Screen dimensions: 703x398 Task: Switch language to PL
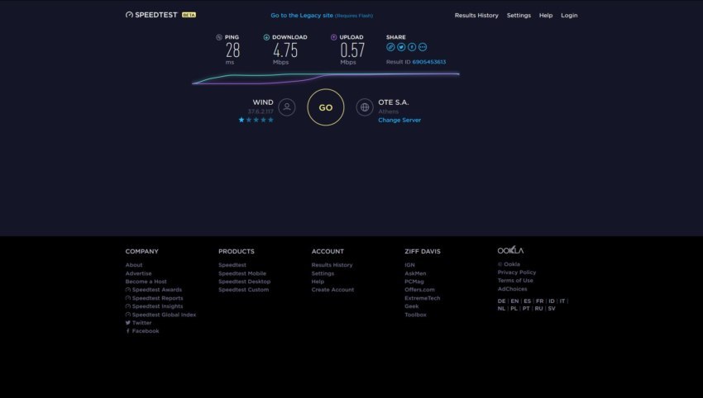pyautogui.click(x=514, y=309)
